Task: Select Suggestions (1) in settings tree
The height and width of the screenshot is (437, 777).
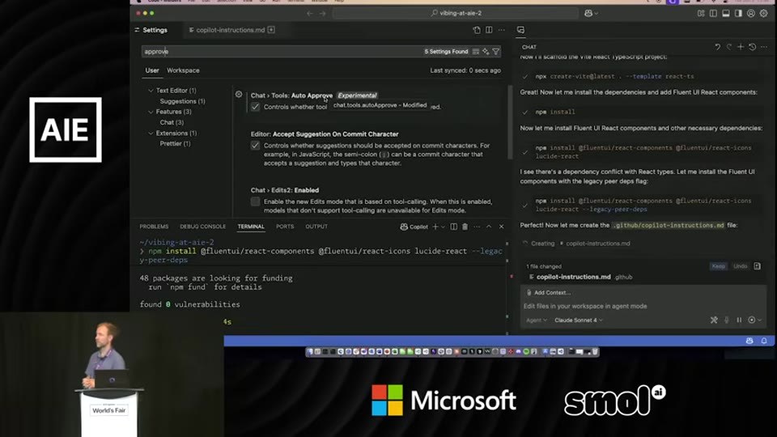Action: pos(182,101)
